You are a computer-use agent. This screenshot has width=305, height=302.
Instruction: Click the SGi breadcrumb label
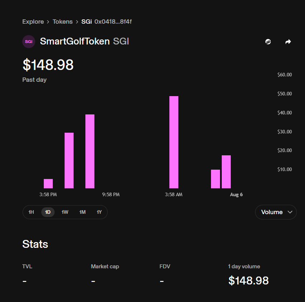(x=86, y=22)
